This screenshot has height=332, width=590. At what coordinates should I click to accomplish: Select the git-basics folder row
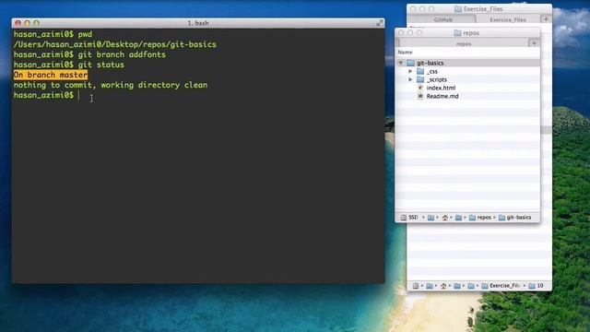coord(467,63)
